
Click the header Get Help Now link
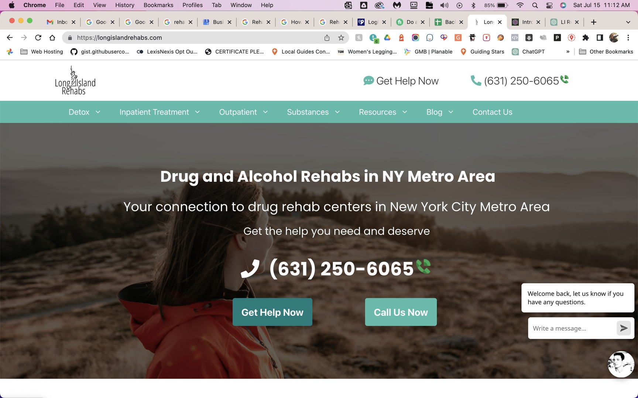[x=401, y=81]
